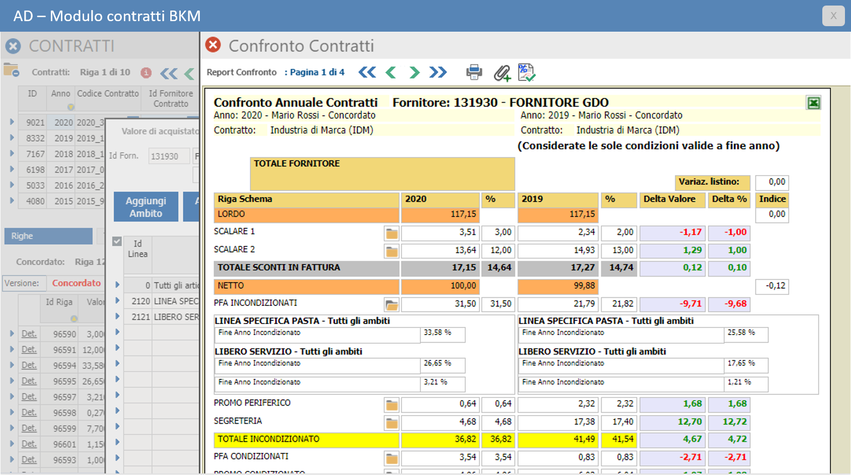Screen dimensions: 851x475
Task: Open Det. link for row 96597
Action: (29, 397)
